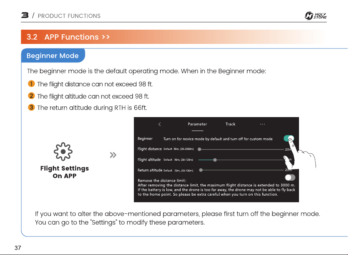This screenshot has width=348, height=255.
Task: Click the orange number 3 bullet
Action: (31, 107)
